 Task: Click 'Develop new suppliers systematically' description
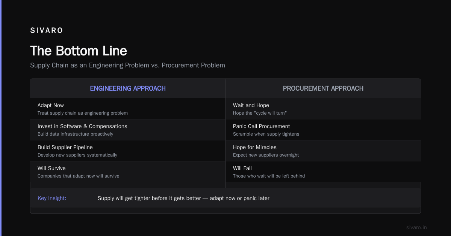[77, 155]
